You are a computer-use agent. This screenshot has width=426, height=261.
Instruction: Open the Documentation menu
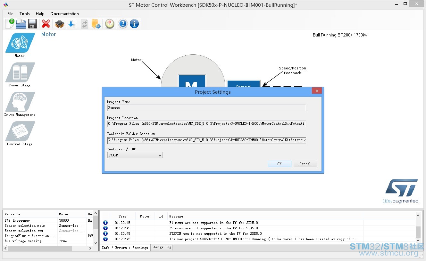pyautogui.click(x=64, y=14)
